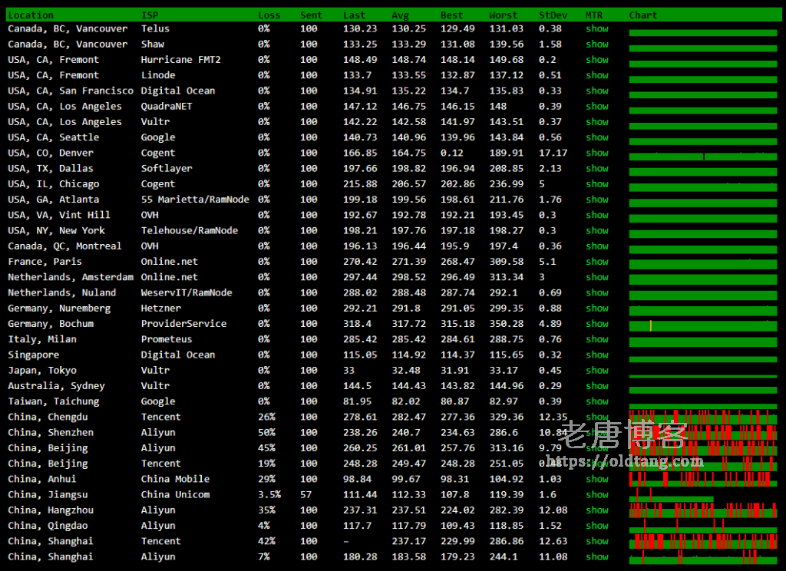Open show link for San Francisco Digital Ocean
Screen dimensions: 786x571
tap(597, 91)
